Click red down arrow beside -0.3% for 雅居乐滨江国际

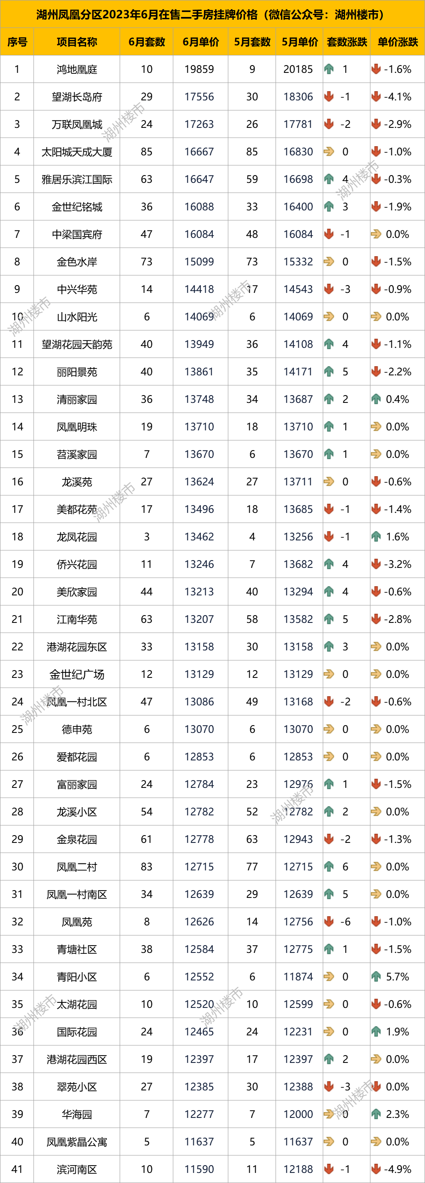coord(376,179)
